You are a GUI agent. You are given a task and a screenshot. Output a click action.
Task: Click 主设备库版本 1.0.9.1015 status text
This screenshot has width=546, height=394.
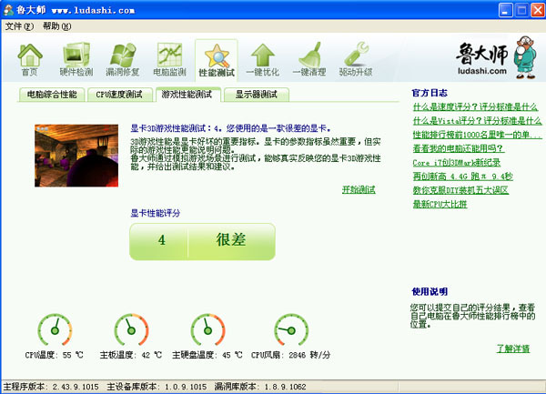point(157,387)
